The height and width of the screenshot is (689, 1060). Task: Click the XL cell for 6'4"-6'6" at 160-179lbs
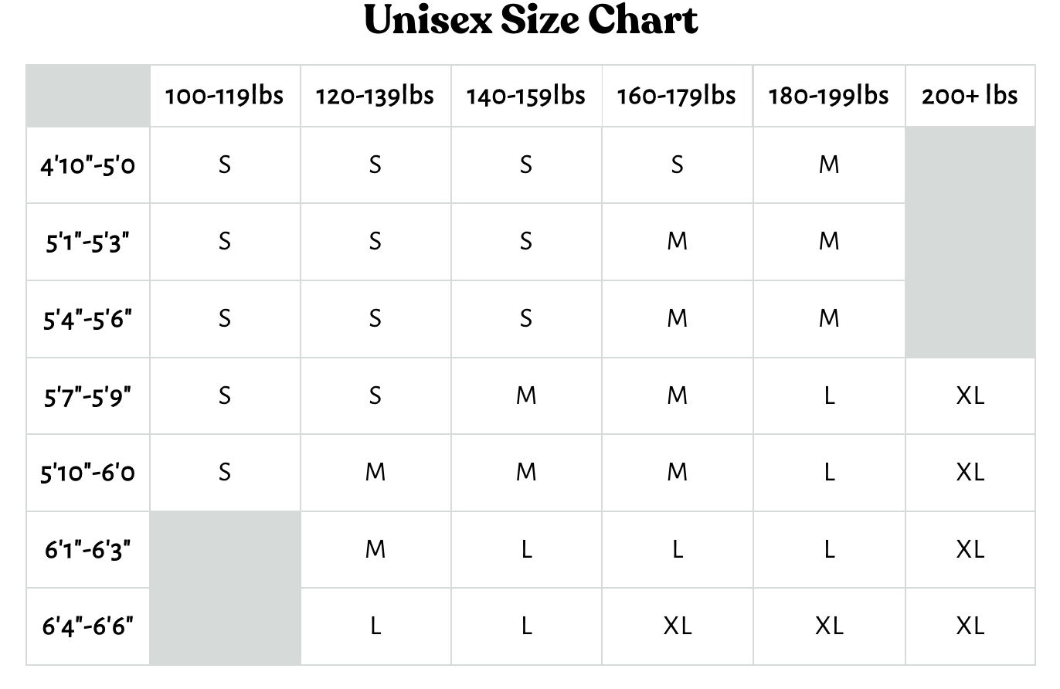[677, 626]
